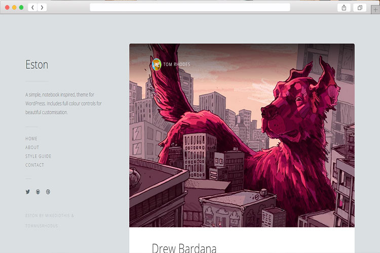This screenshot has width=380, height=253.
Task: Show all tabs with the tab overview icon
Action: pyautogui.click(x=360, y=8)
